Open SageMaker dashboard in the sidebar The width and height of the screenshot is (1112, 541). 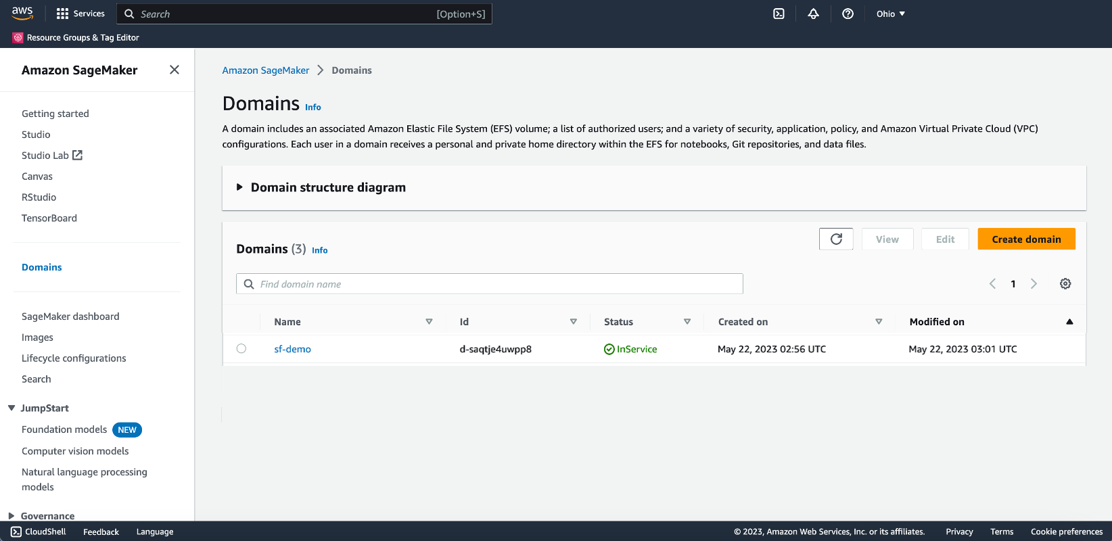(x=70, y=316)
